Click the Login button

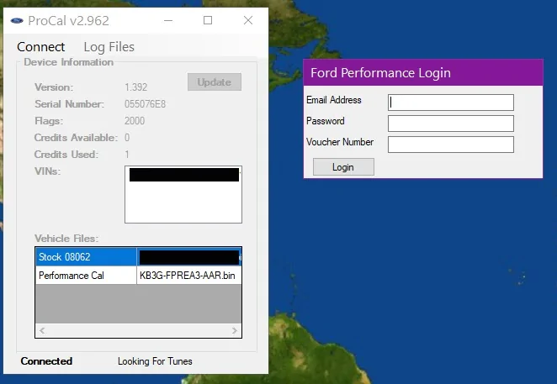point(343,167)
